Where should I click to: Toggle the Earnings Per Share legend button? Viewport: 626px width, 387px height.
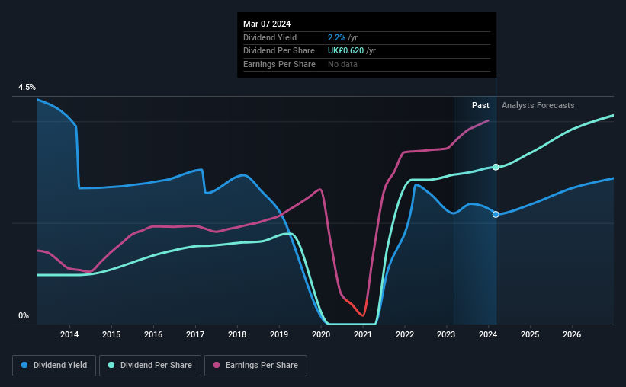pyautogui.click(x=255, y=366)
